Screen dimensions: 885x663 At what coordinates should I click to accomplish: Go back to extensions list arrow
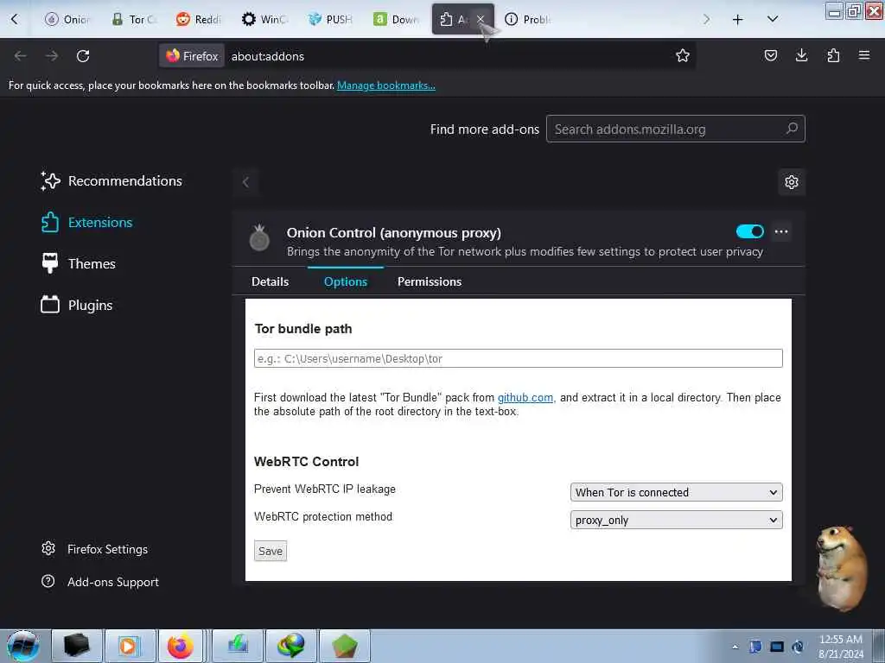(x=246, y=182)
